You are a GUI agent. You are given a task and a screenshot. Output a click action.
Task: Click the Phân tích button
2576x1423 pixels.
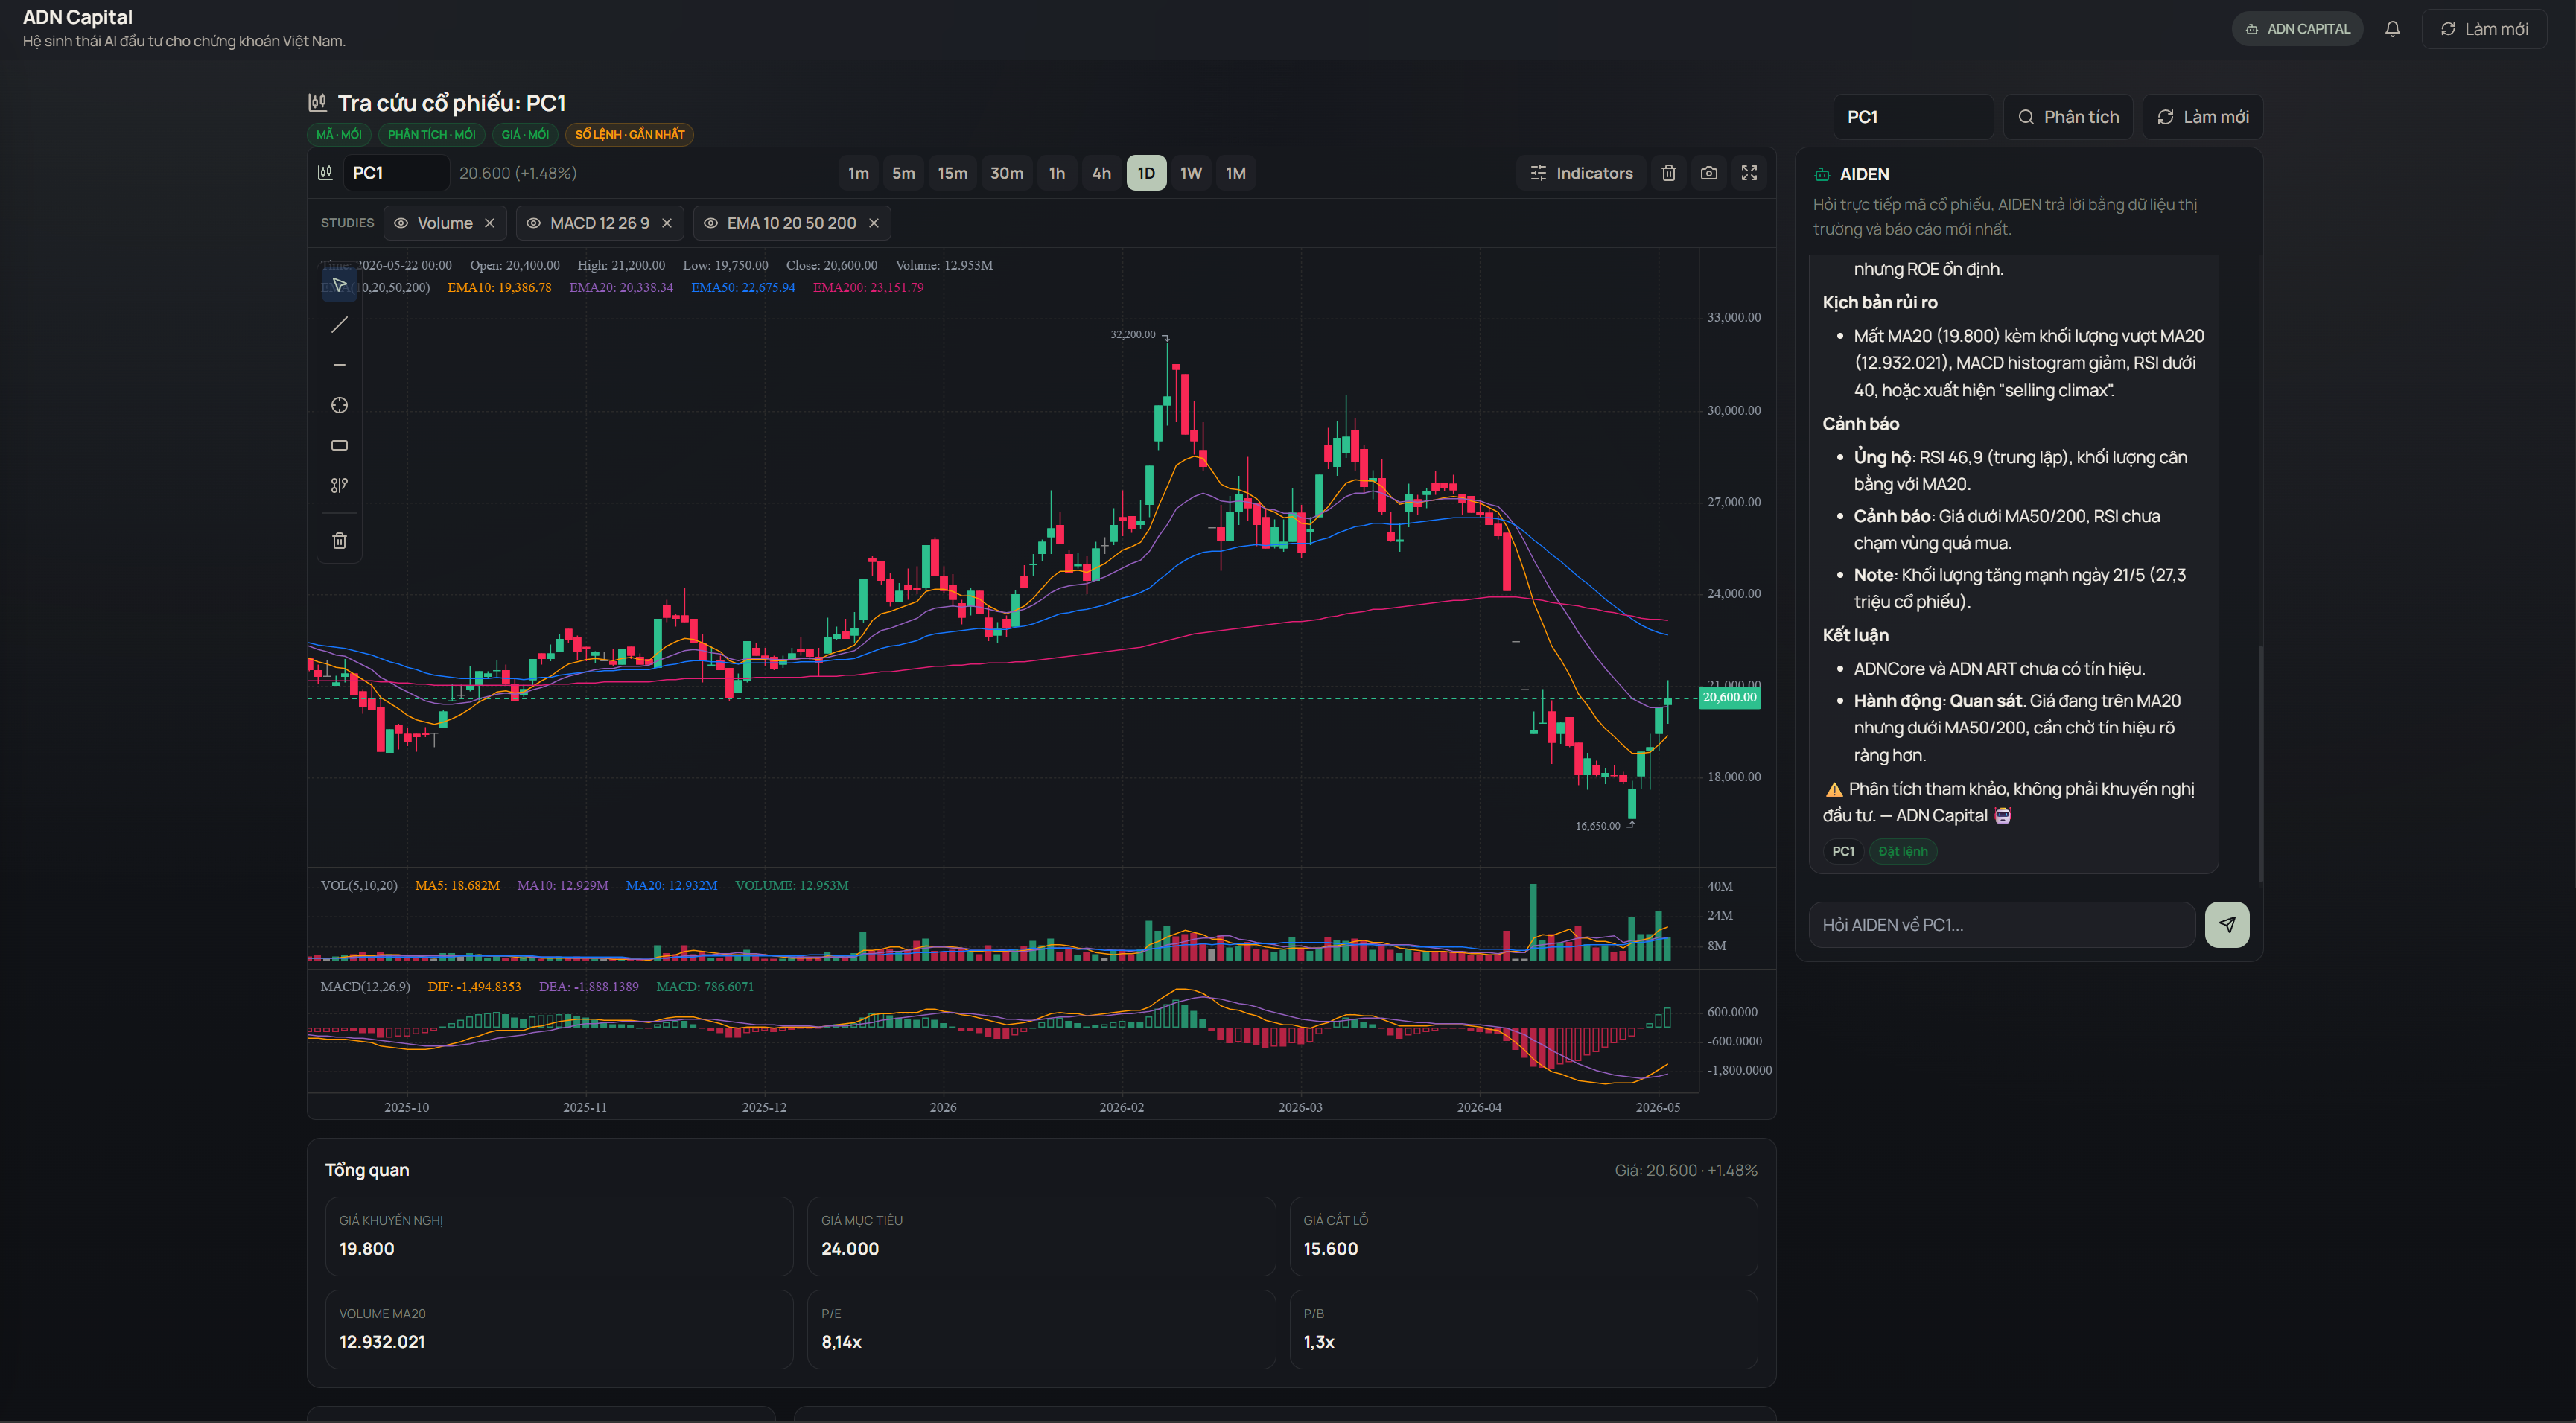coord(2067,117)
